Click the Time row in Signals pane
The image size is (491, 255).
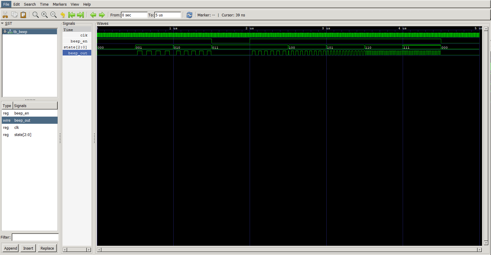coord(77,30)
